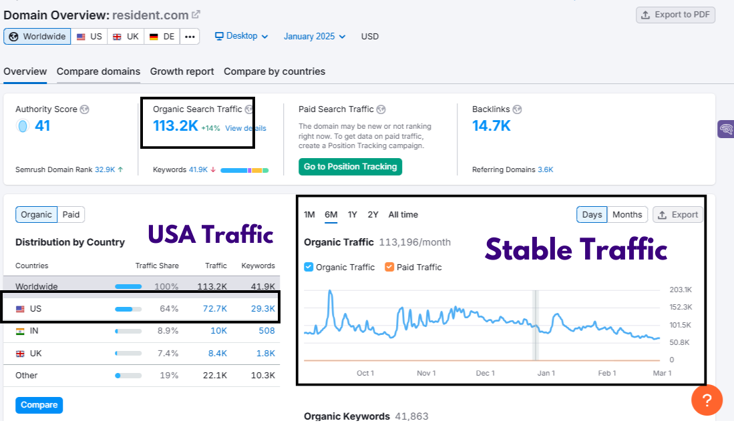
Task: Open the Growth report tab
Action: point(182,71)
